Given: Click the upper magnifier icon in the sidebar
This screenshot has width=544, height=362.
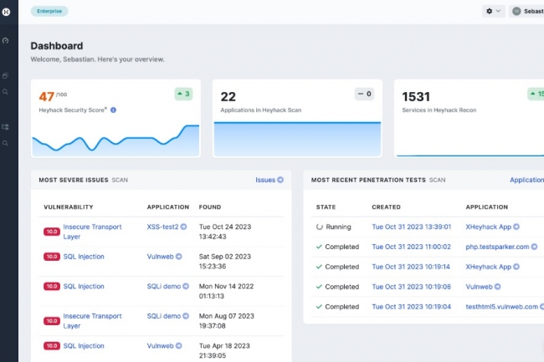Looking at the screenshot, I should [x=6, y=92].
